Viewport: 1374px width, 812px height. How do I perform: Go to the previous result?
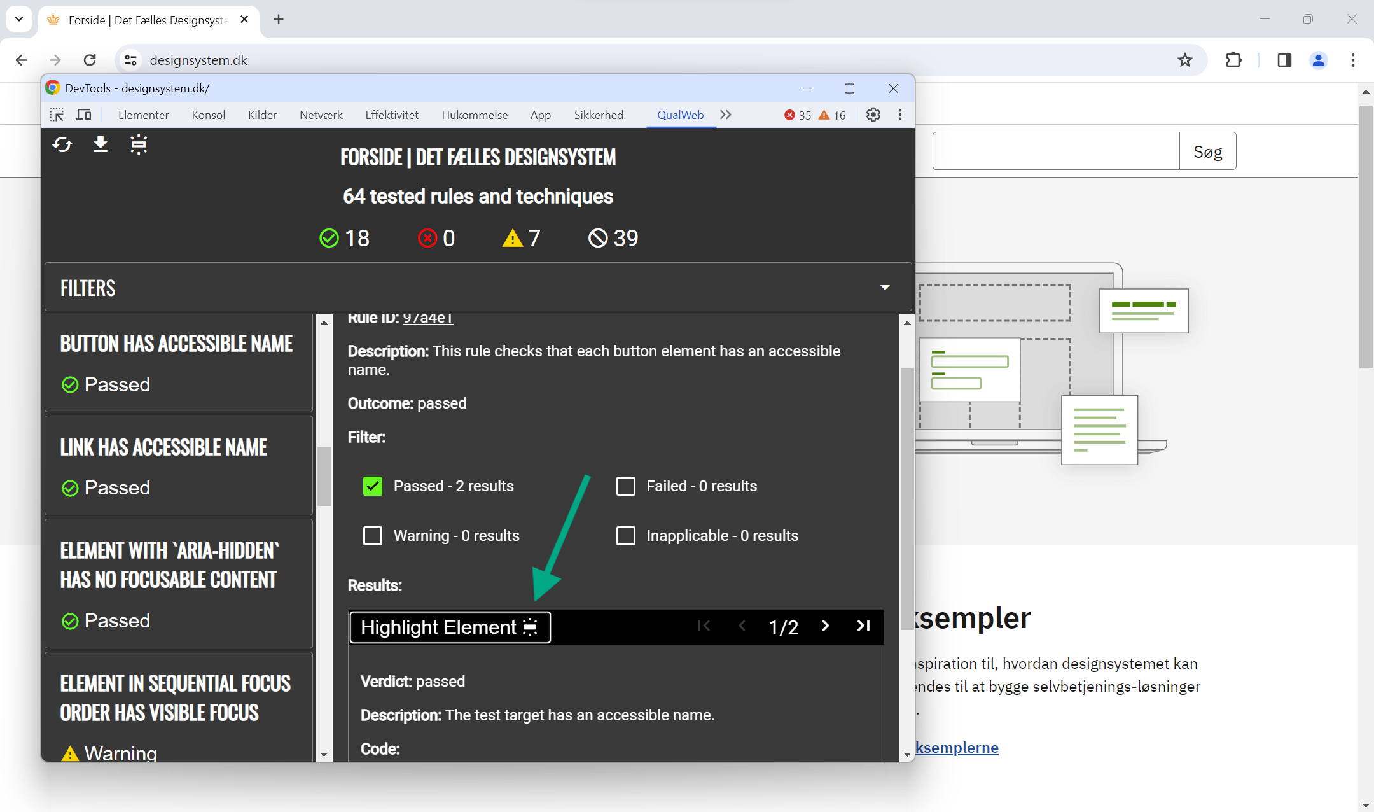click(x=742, y=626)
